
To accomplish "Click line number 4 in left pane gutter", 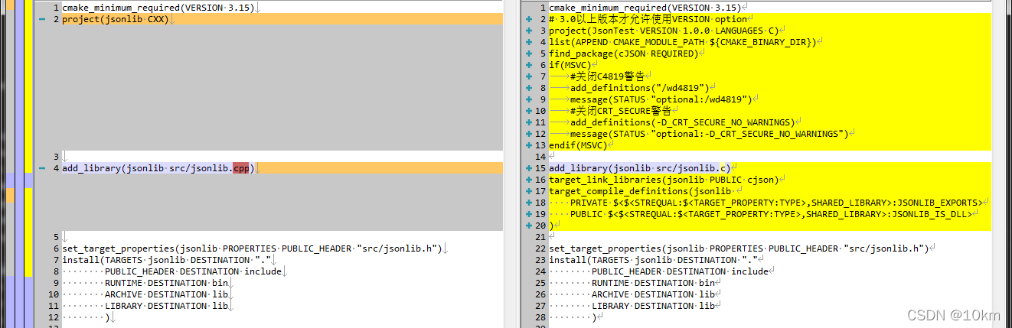I will (57, 168).
